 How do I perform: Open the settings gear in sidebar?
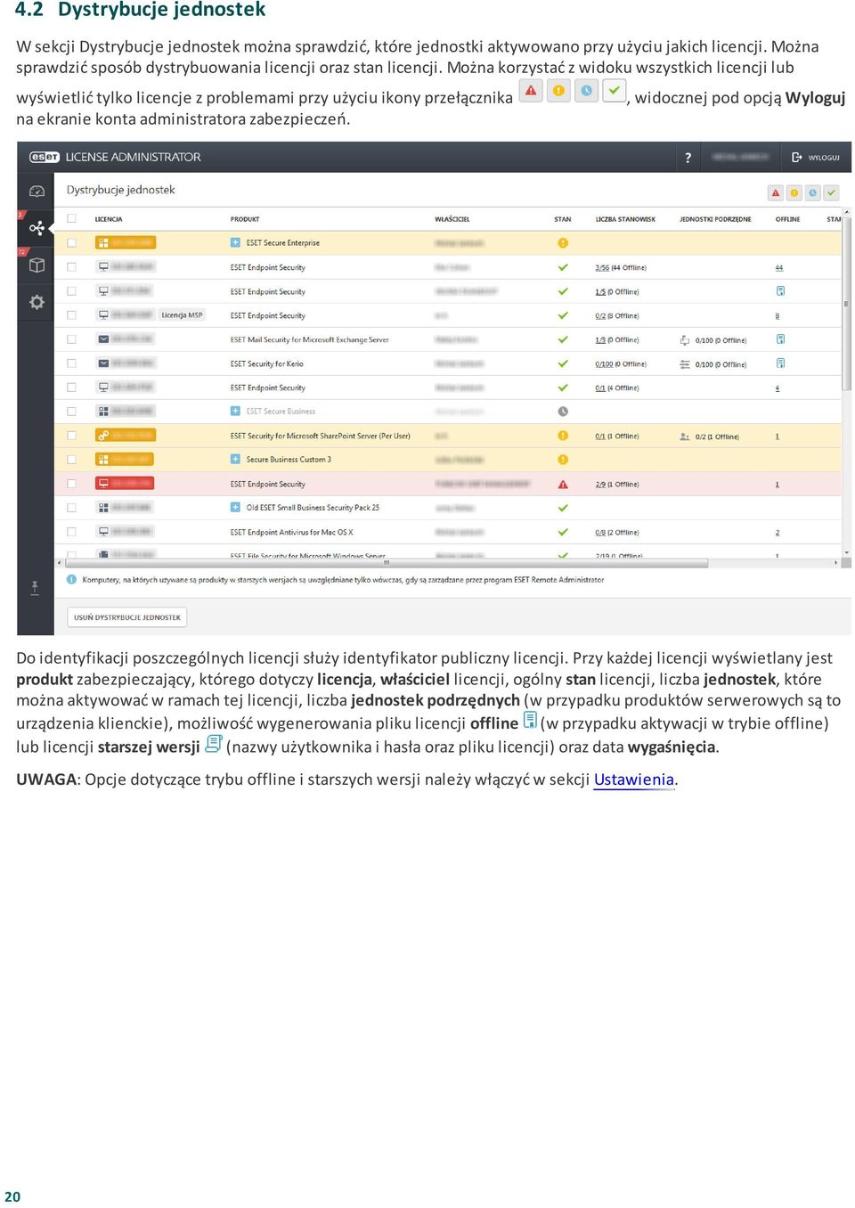click(x=37, y=302)
